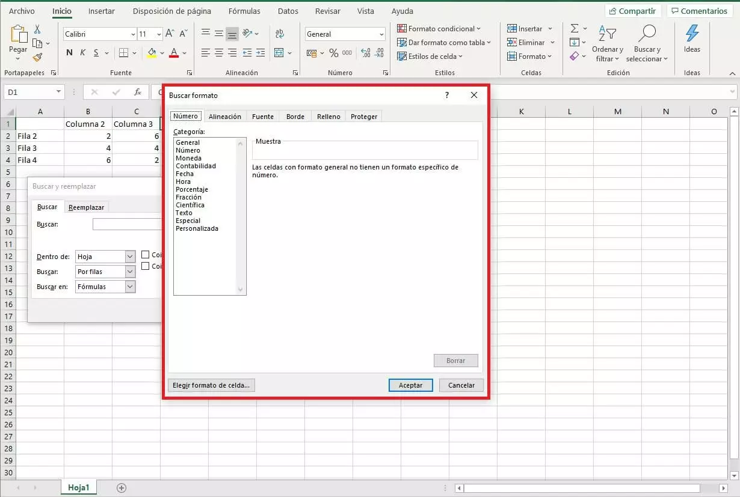Add a new sheet with plus icon

click(122, 488)
